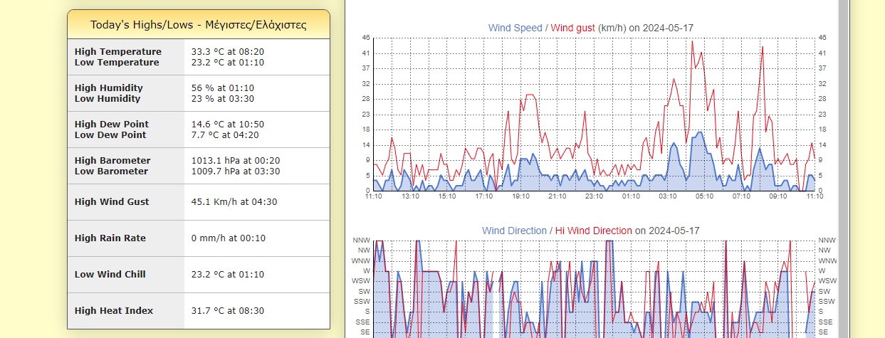Click the value 23 % at 03:30
885x338 pixels.
click(x=223, y=99)
